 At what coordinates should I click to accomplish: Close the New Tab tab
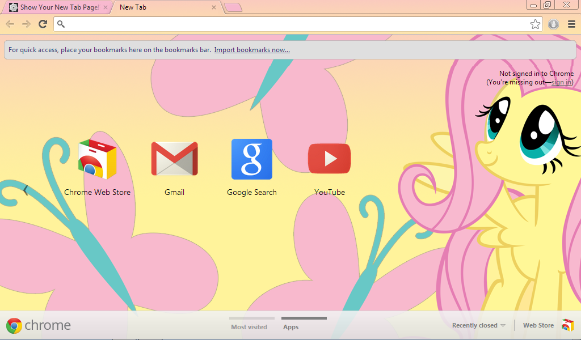(214, 7)
